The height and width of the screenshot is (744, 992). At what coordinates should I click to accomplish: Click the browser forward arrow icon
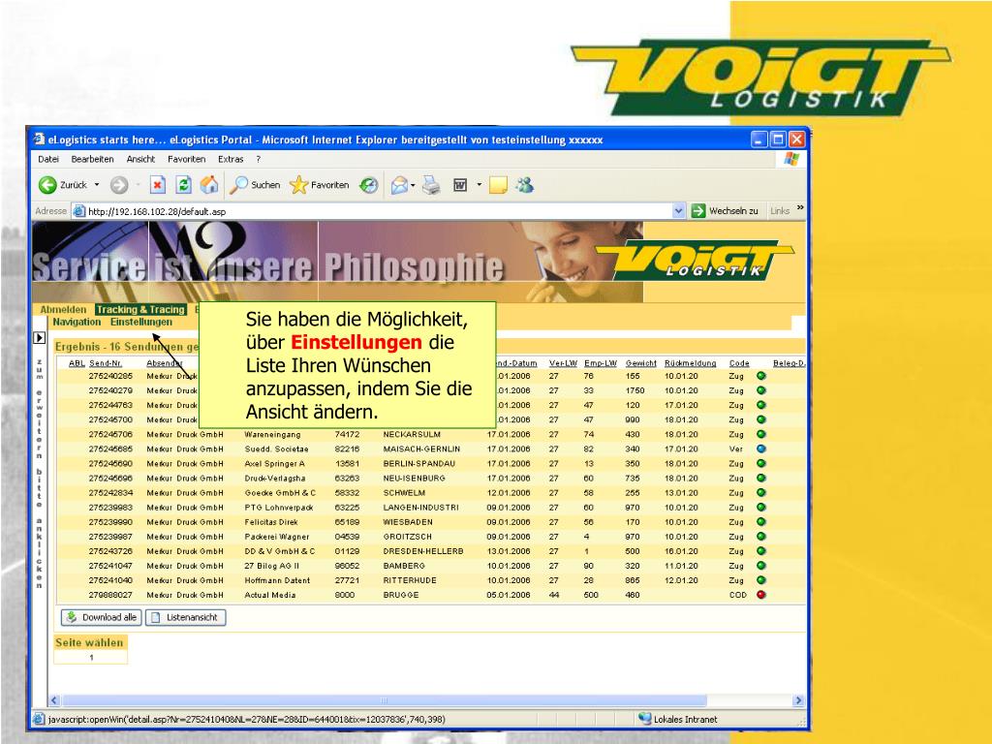coord(119,185)
